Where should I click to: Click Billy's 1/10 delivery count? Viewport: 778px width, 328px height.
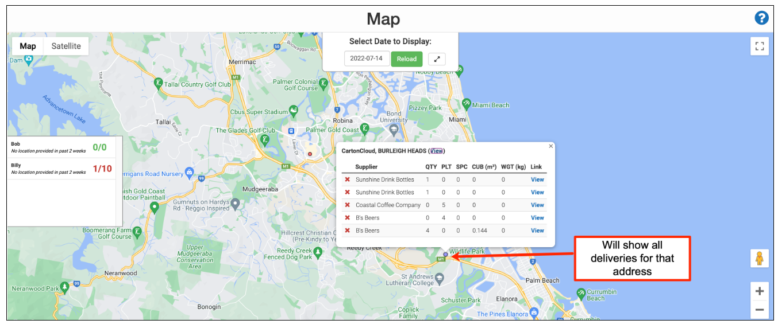102,169
